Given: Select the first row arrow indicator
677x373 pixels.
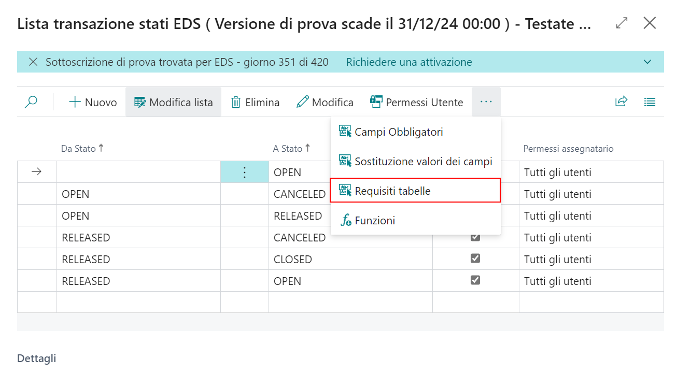Looking at the screenshot, I should tap(37, 173).
